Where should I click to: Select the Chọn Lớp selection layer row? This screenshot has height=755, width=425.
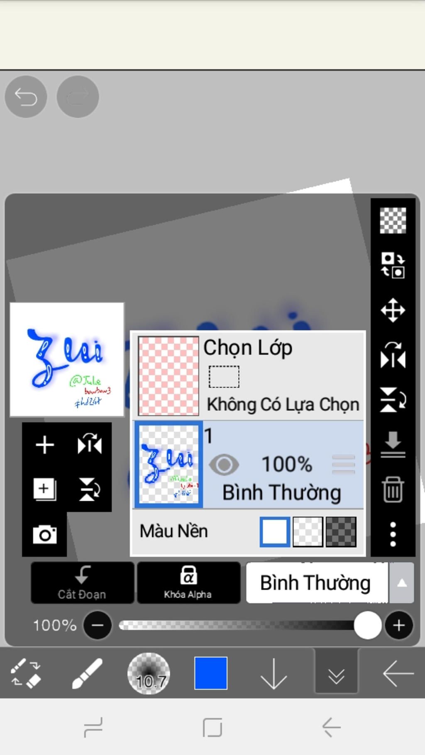click(x=248, y=376)
